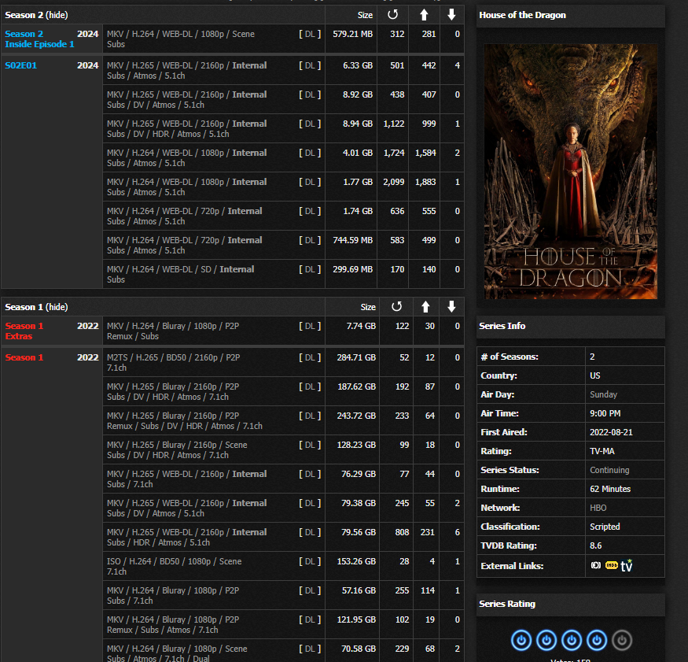Open the ISO H.264 BD50 1080p Scene torrent
Image resolution: width=688 pixels, height=662 pixels.
click(x=175, y=566)
